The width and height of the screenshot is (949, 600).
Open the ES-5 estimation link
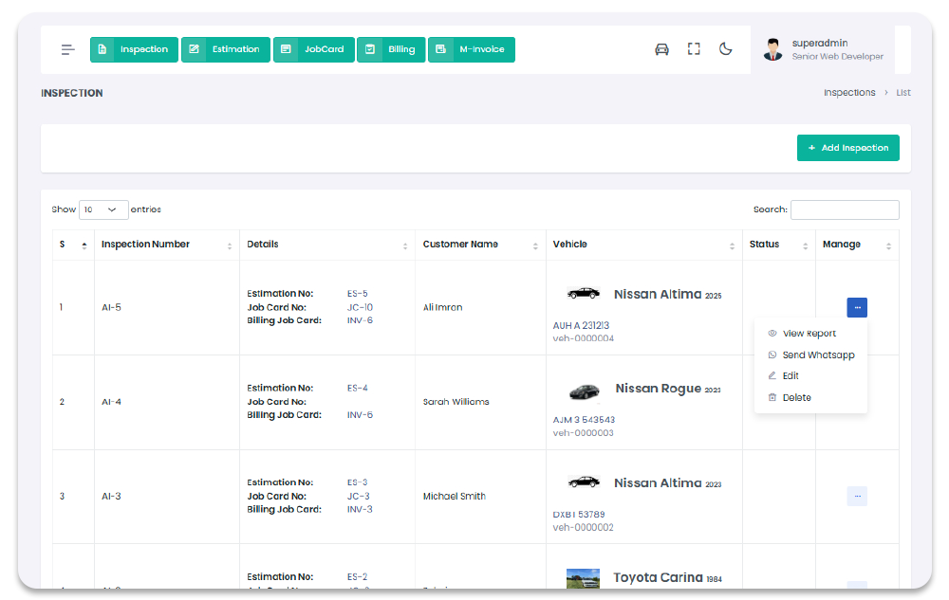click(358, 294)
